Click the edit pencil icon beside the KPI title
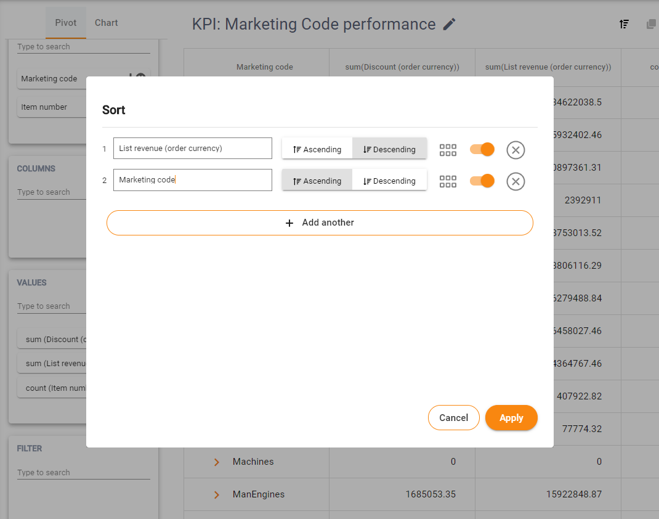Viewport: 659px width, 519px height. [450, 25]
